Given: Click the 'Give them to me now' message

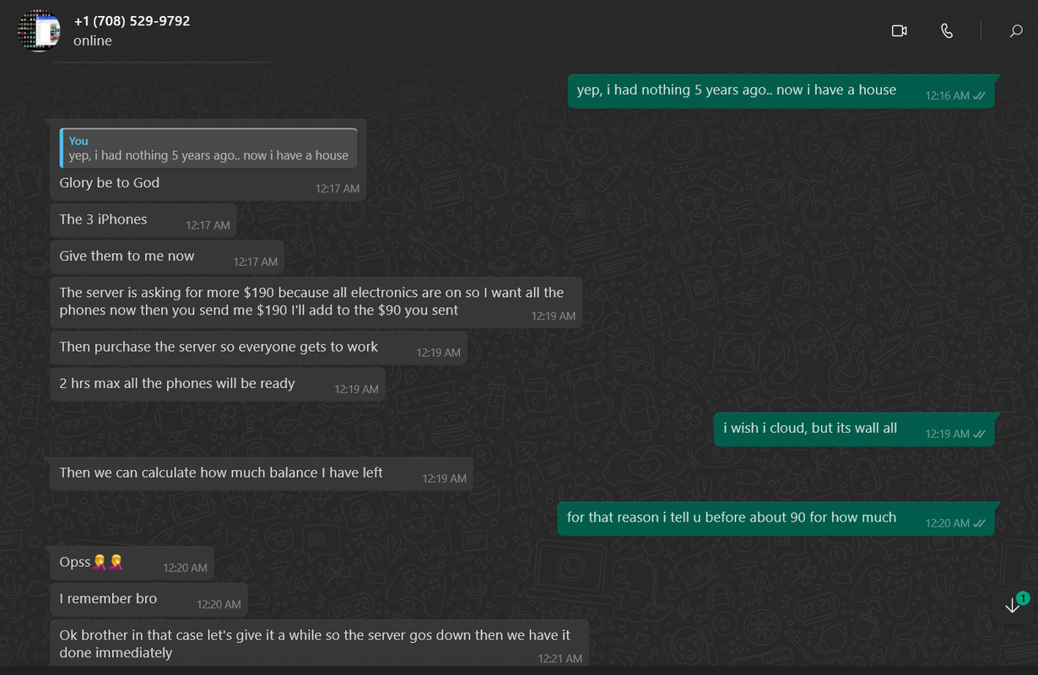Looking at the screenshot, I should (x=167, y=256).
